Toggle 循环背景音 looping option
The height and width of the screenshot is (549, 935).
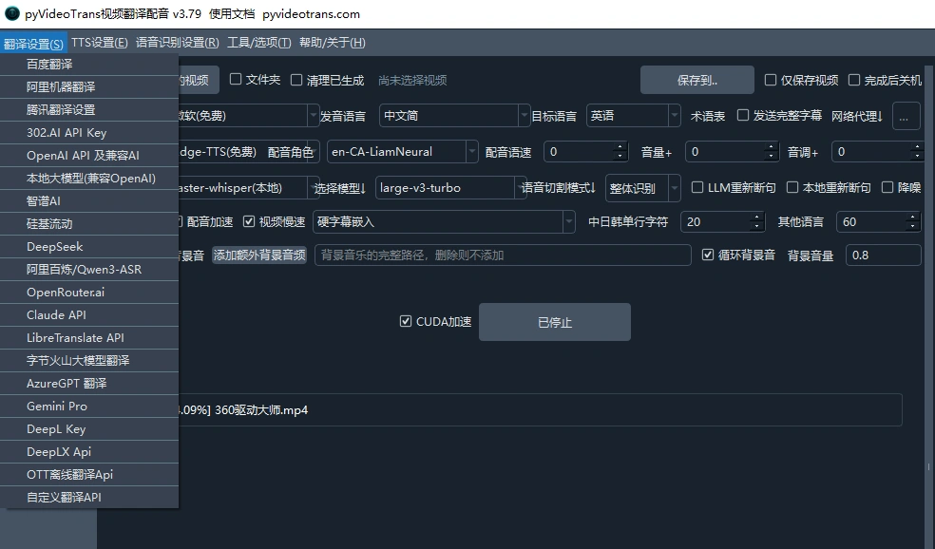tap(708, 254)
